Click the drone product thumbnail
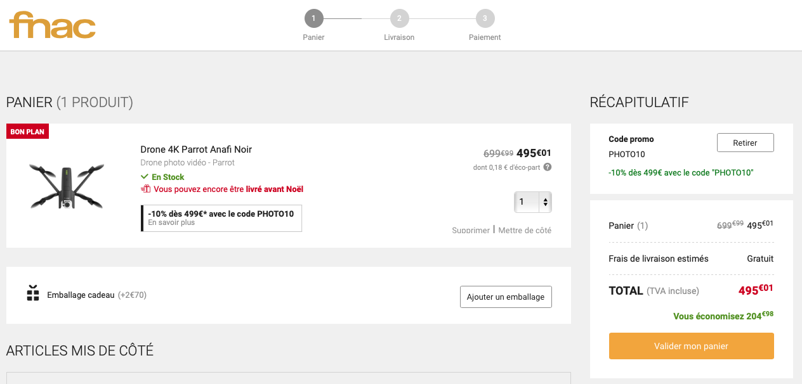This screenshot has height=384, width=802. pos(67,186)
